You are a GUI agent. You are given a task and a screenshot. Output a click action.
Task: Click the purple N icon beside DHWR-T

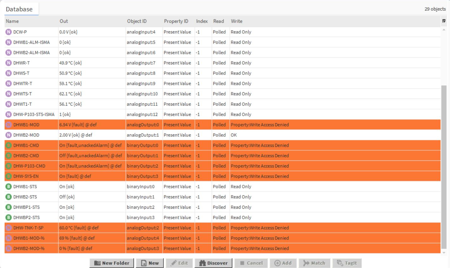9,63
